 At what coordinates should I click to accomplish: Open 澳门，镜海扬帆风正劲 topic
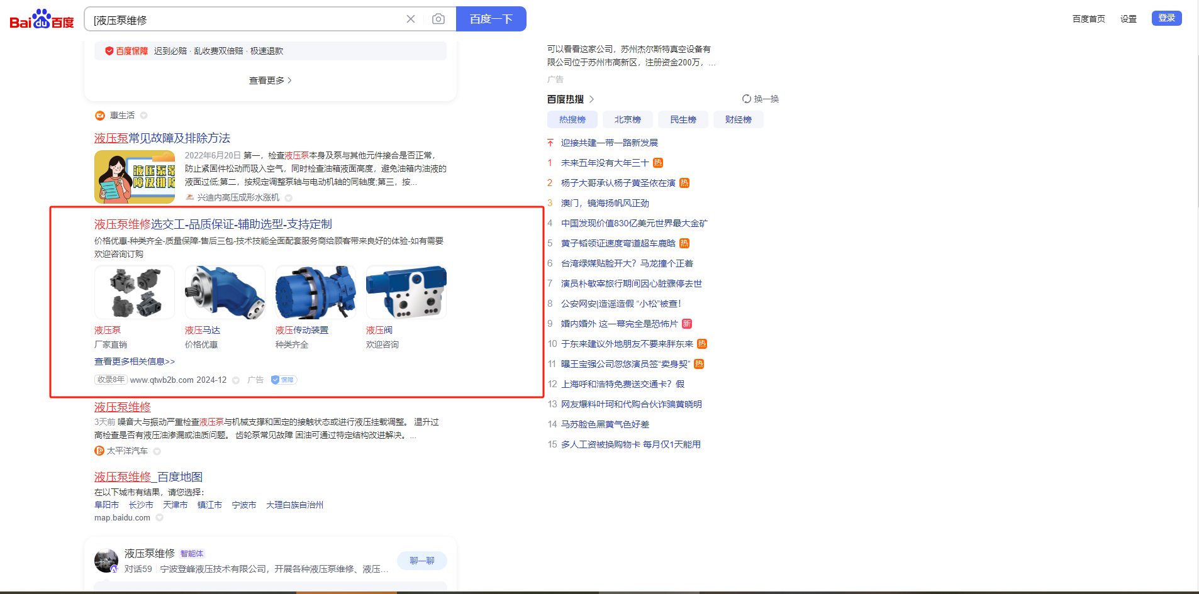pyautogui.click(x=605, y=203)
